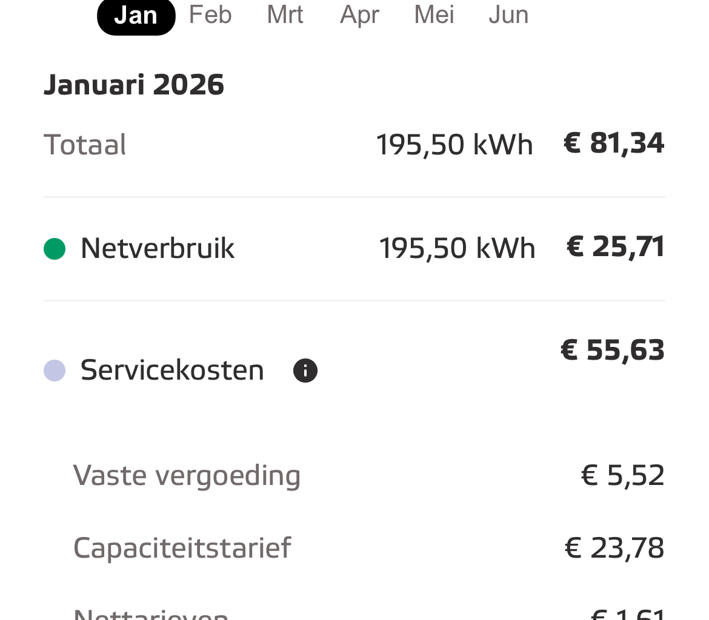This screenshot has width=709, height=620.
Task: Collapse the Netverbruik row
Action: tap(157, 248)
